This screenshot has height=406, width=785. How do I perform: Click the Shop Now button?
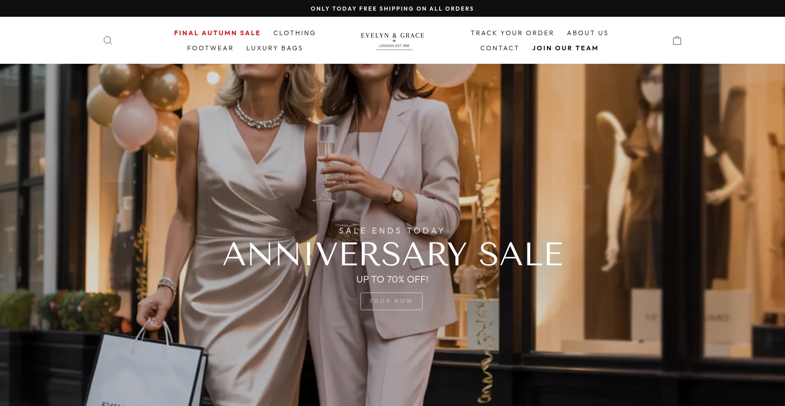(x=391, y=301)
